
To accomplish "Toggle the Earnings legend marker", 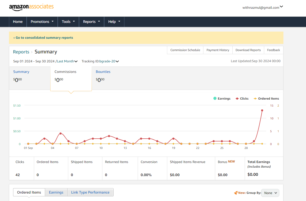I will [x=215, y=99].
